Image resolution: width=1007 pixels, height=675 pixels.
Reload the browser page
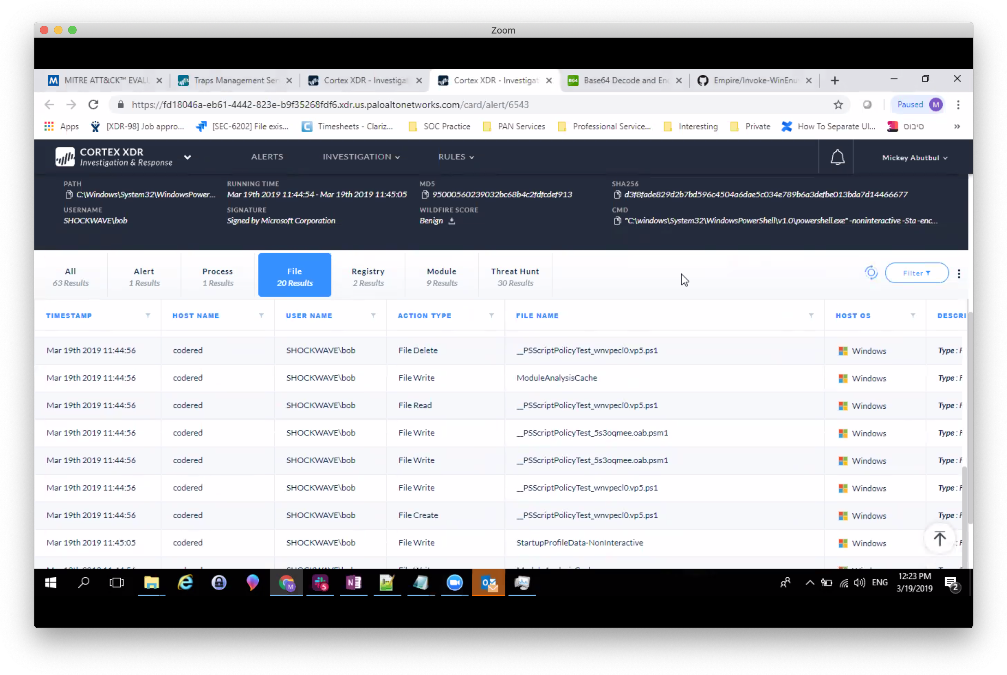click(94, 104)
